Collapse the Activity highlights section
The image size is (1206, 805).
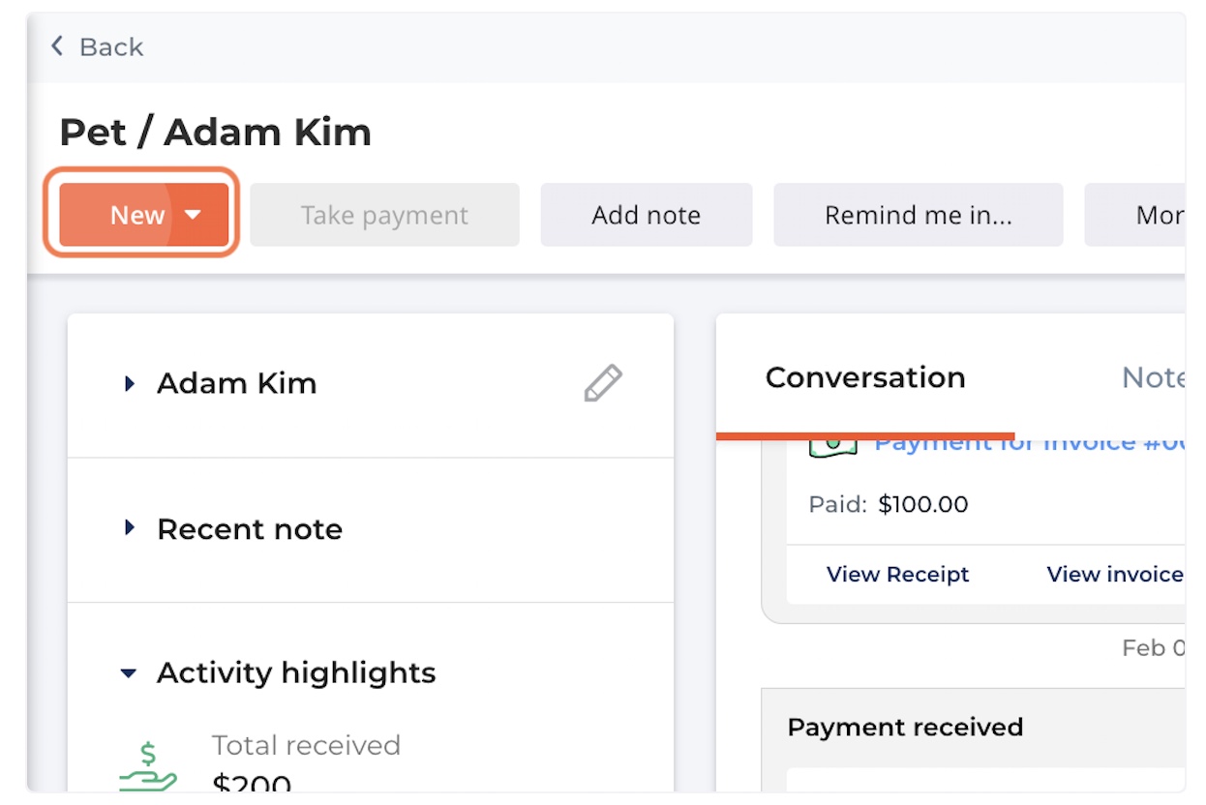pyautogui.click(x=130, y=673)
